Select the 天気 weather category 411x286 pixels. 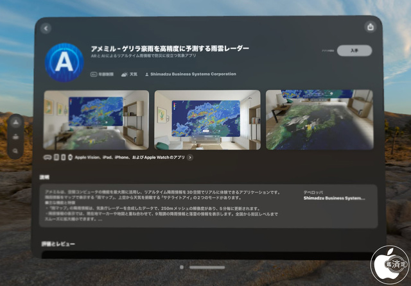pyautogui.click(x=129, y=74)
